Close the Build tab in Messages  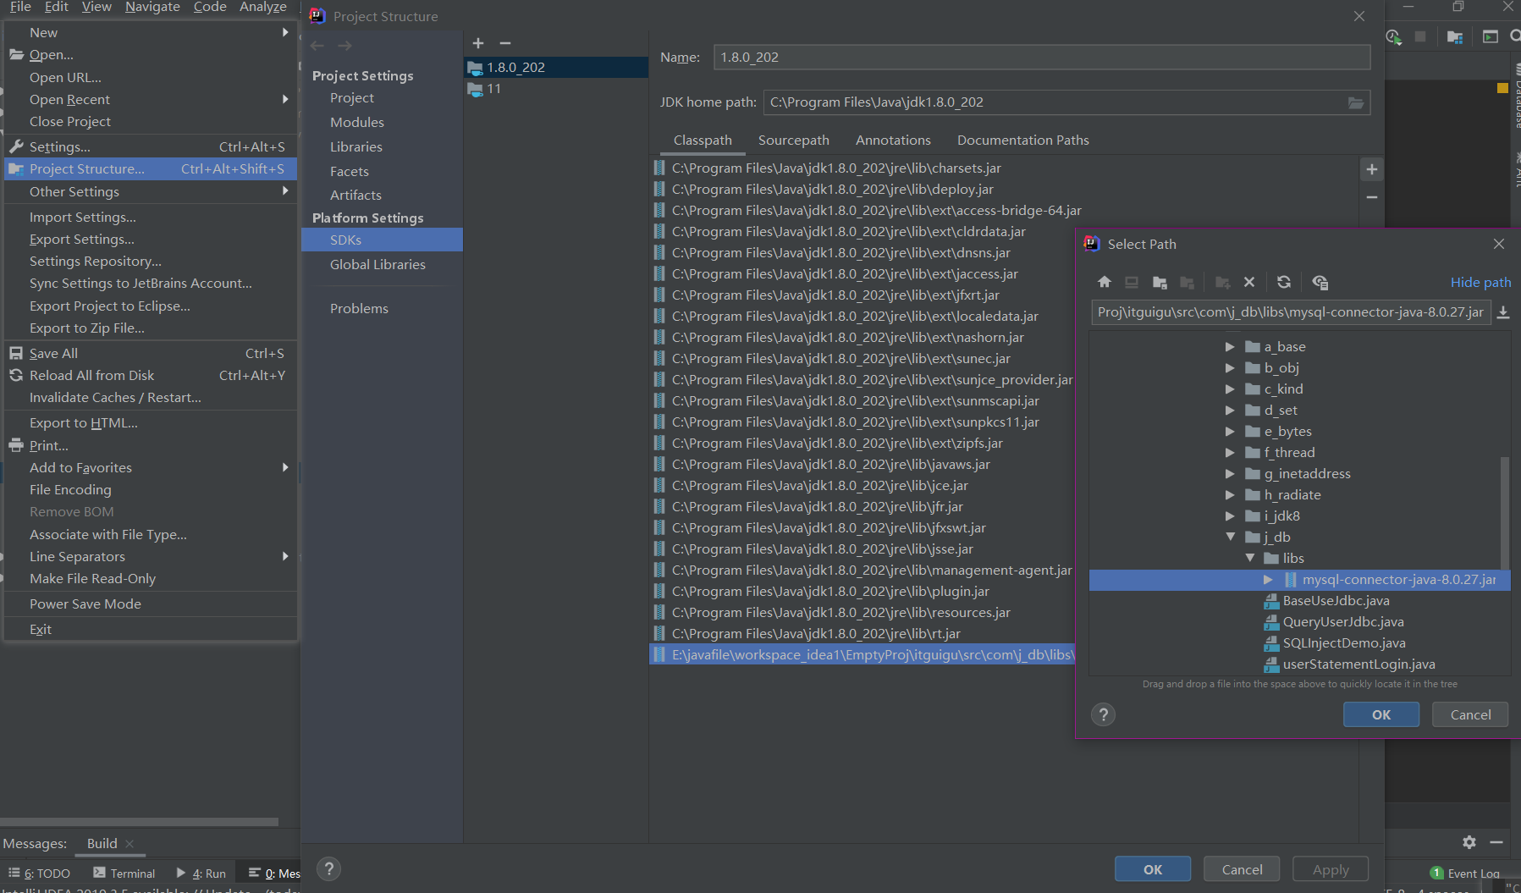tap(130, 844)
